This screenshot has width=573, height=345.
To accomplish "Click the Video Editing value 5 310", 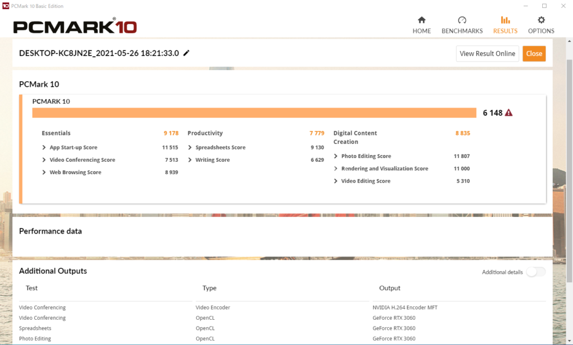I will [463, 181].
